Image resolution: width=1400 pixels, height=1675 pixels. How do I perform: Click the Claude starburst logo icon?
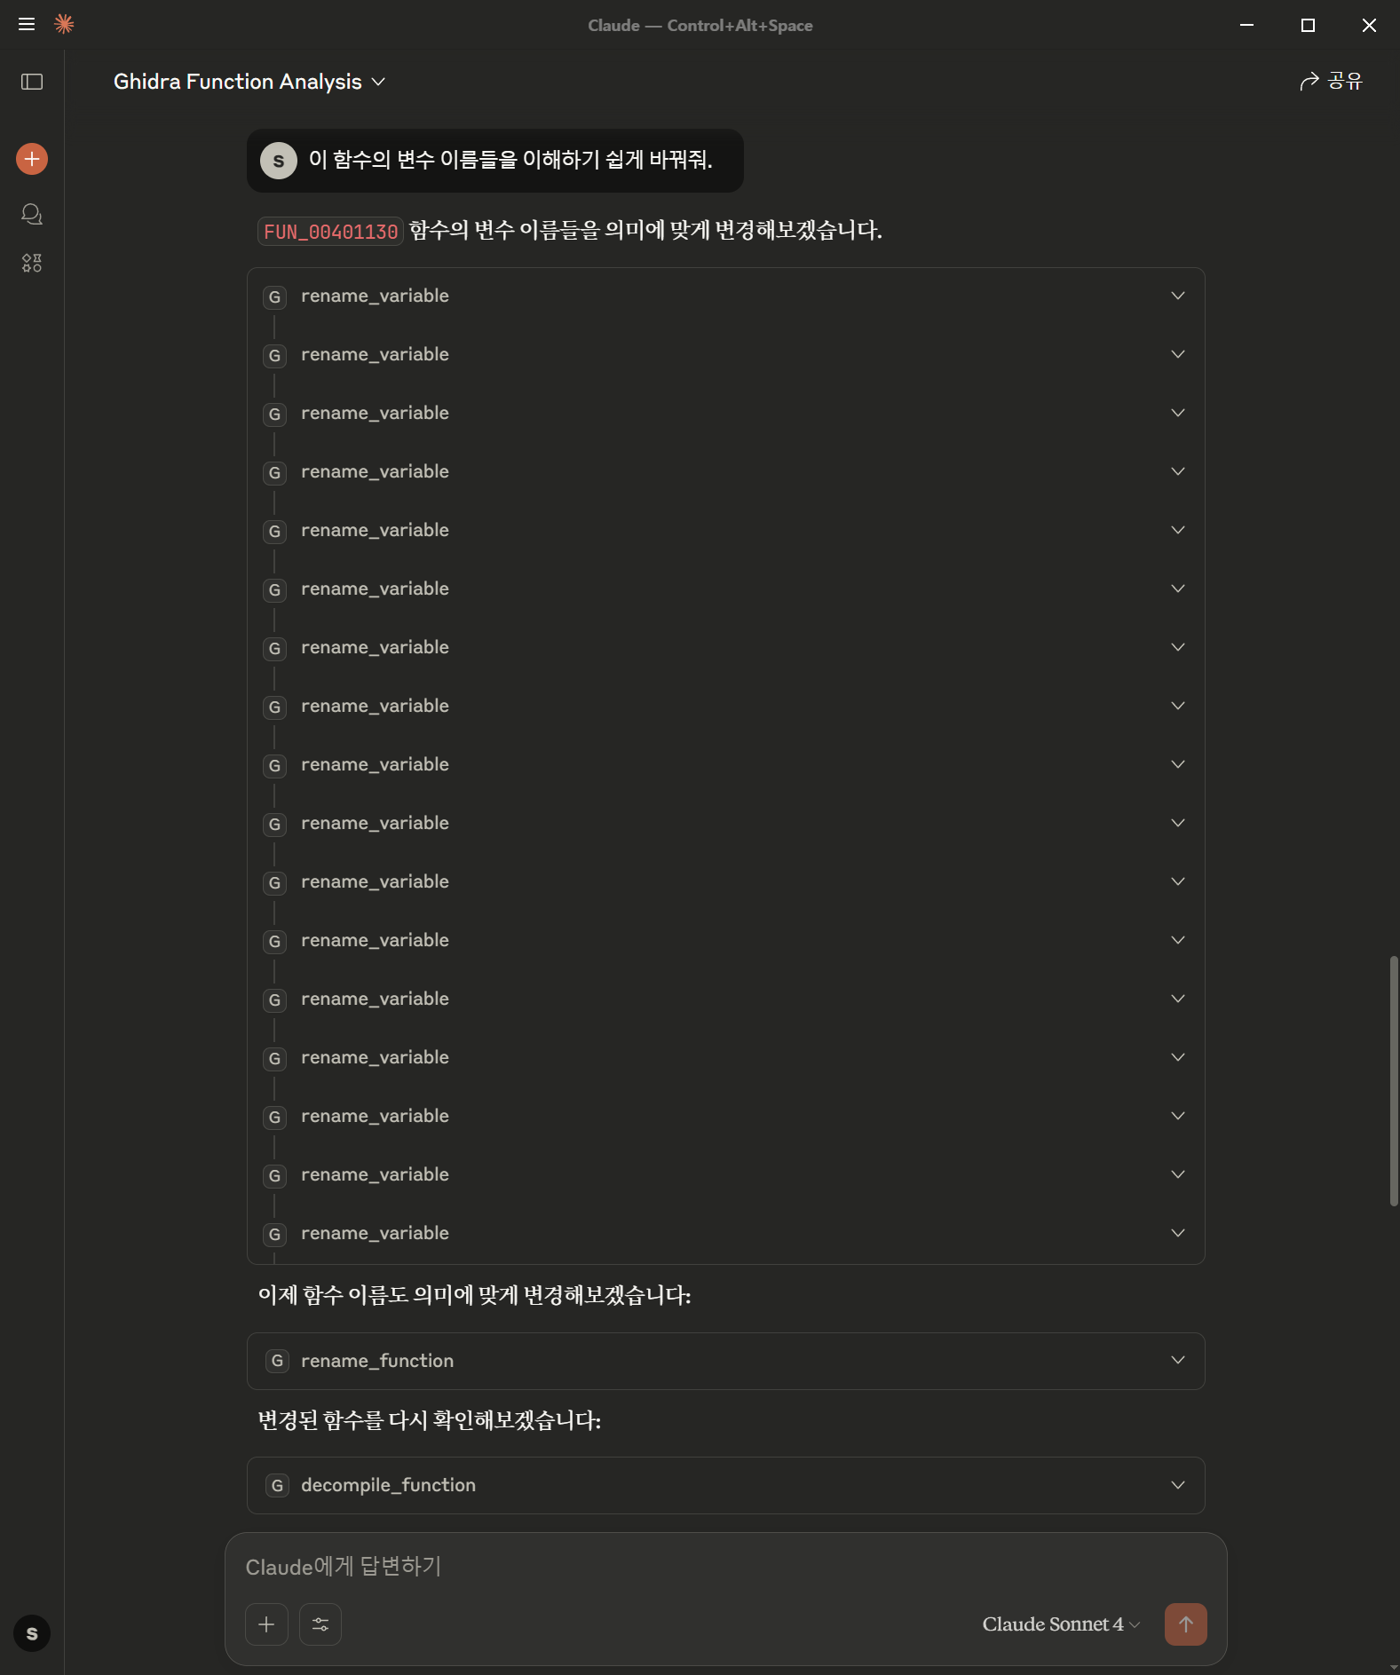coord(64,24)
